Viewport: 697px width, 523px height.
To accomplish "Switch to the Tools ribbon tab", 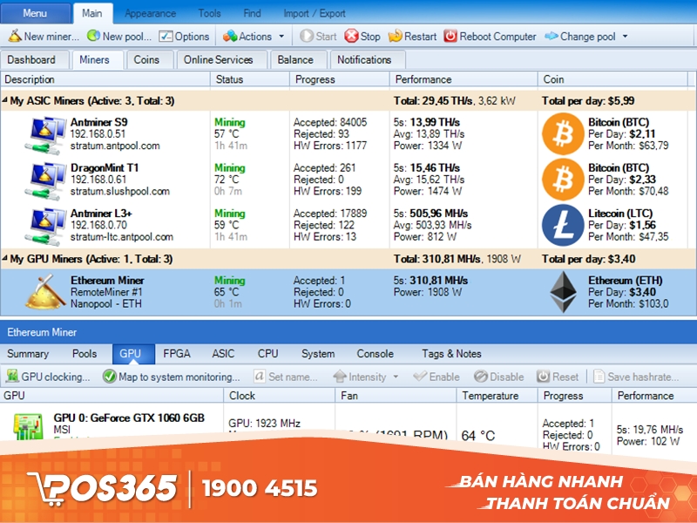I will tap(209, 13).
